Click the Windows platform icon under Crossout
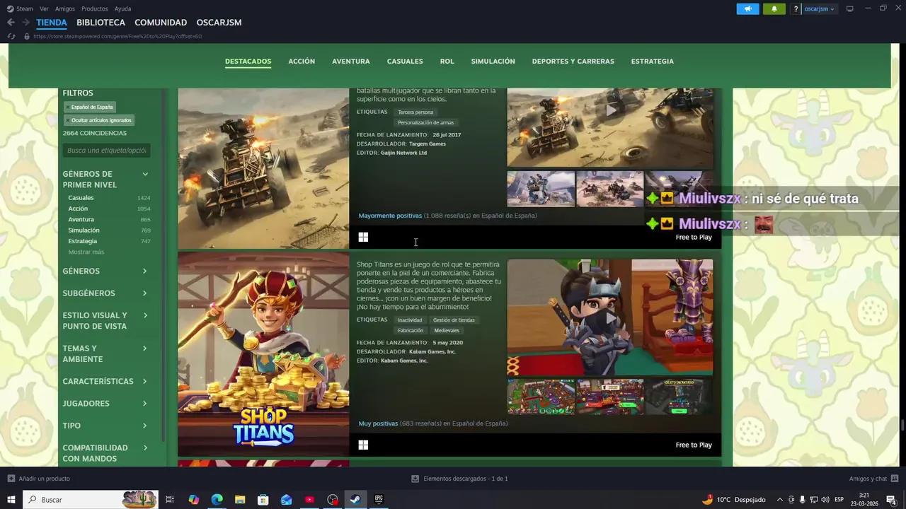 [x=363, y=237]
